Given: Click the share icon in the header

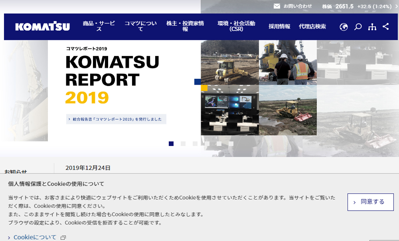Looking at the screenshot, I should click(385, 27).
